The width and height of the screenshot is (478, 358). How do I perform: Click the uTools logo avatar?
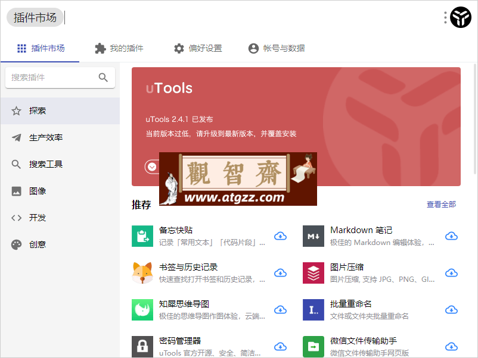[x=461, y=17]
